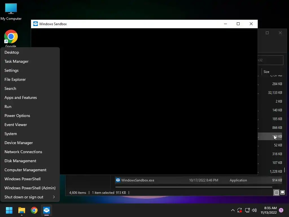Viewport: 289px width, 217px height.
Task: Close the background File Explorer window
Action: [280, 33]
